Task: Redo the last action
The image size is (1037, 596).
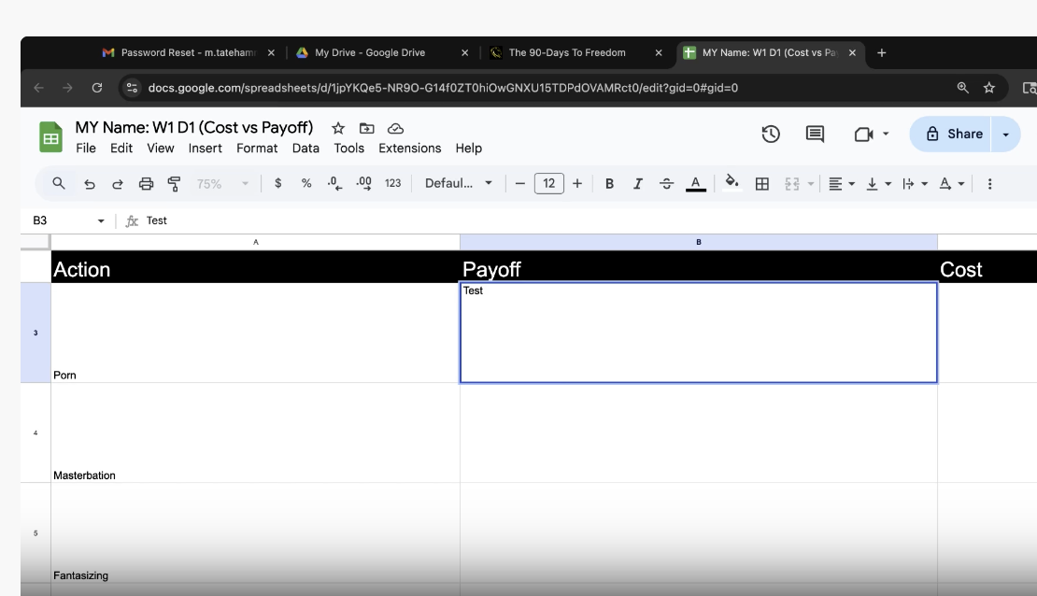Action: click(x=118, y=184)
